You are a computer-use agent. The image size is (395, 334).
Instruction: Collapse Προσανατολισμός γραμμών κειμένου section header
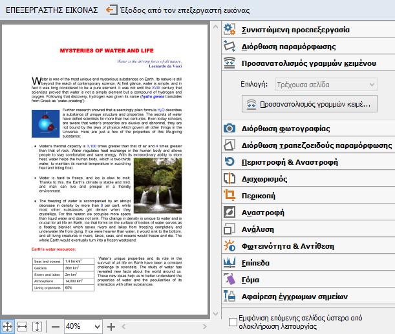(308, 63)
